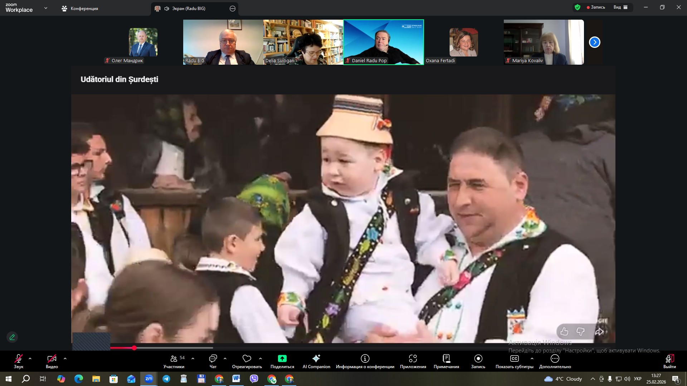Open the AI Companion panel
Screen dimensions: 687x386
[x=316, y=361]
